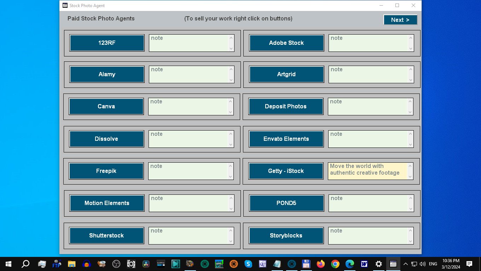The image size is (481, 271).
Task: Open File Explorer from the taskbar
Action: tap(72, 264)
